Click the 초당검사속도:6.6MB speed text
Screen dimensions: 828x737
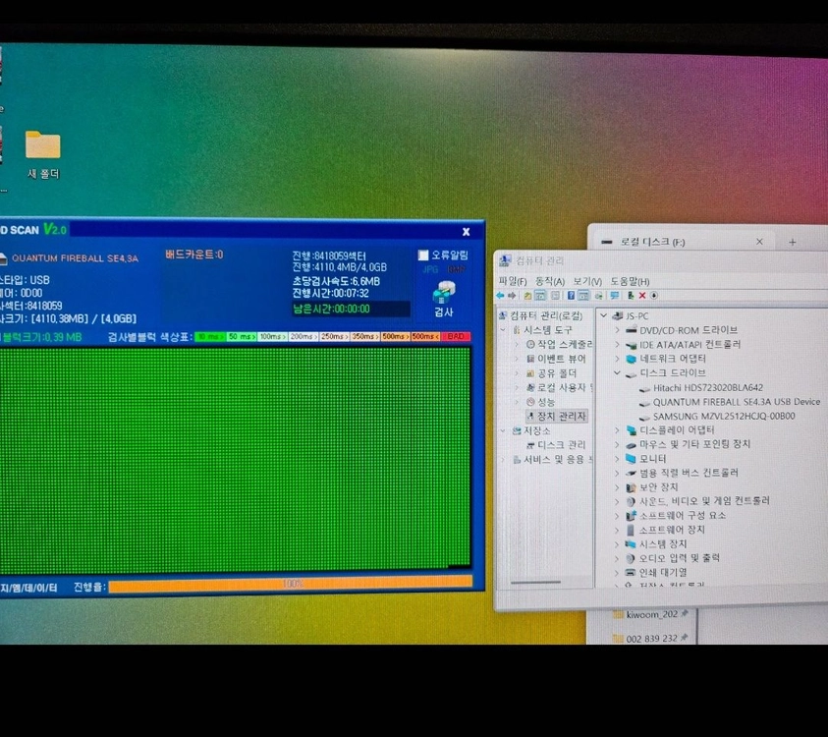(x=336, y=281)
